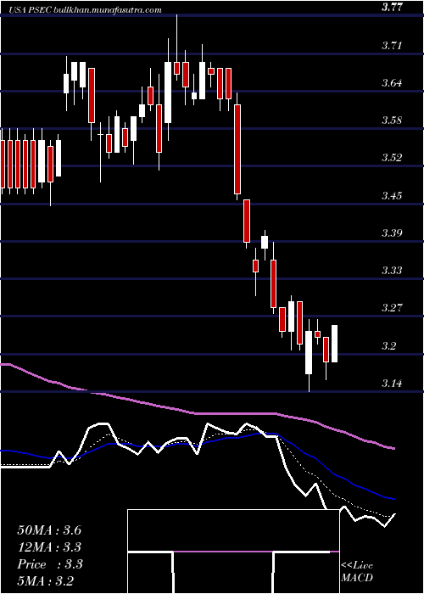Screen dimensions: 424x594
Task: Click the 3.2 price axis label
Action: click(389, 345)
